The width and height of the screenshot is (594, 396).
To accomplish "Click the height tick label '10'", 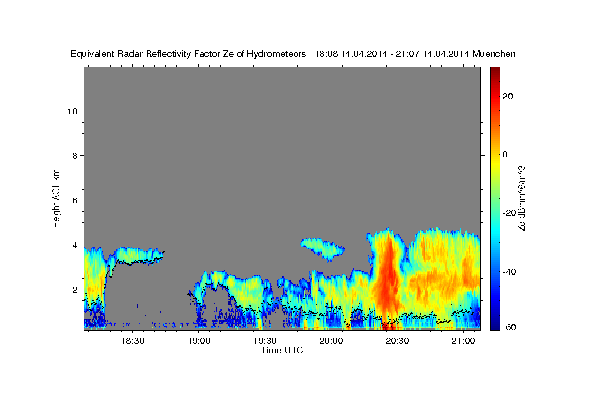I will pyautogui.click(x=72, y=111).
